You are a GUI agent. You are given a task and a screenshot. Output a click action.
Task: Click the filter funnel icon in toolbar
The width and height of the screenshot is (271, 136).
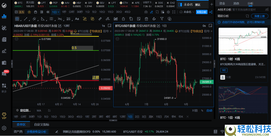click(x=162, y=19)
